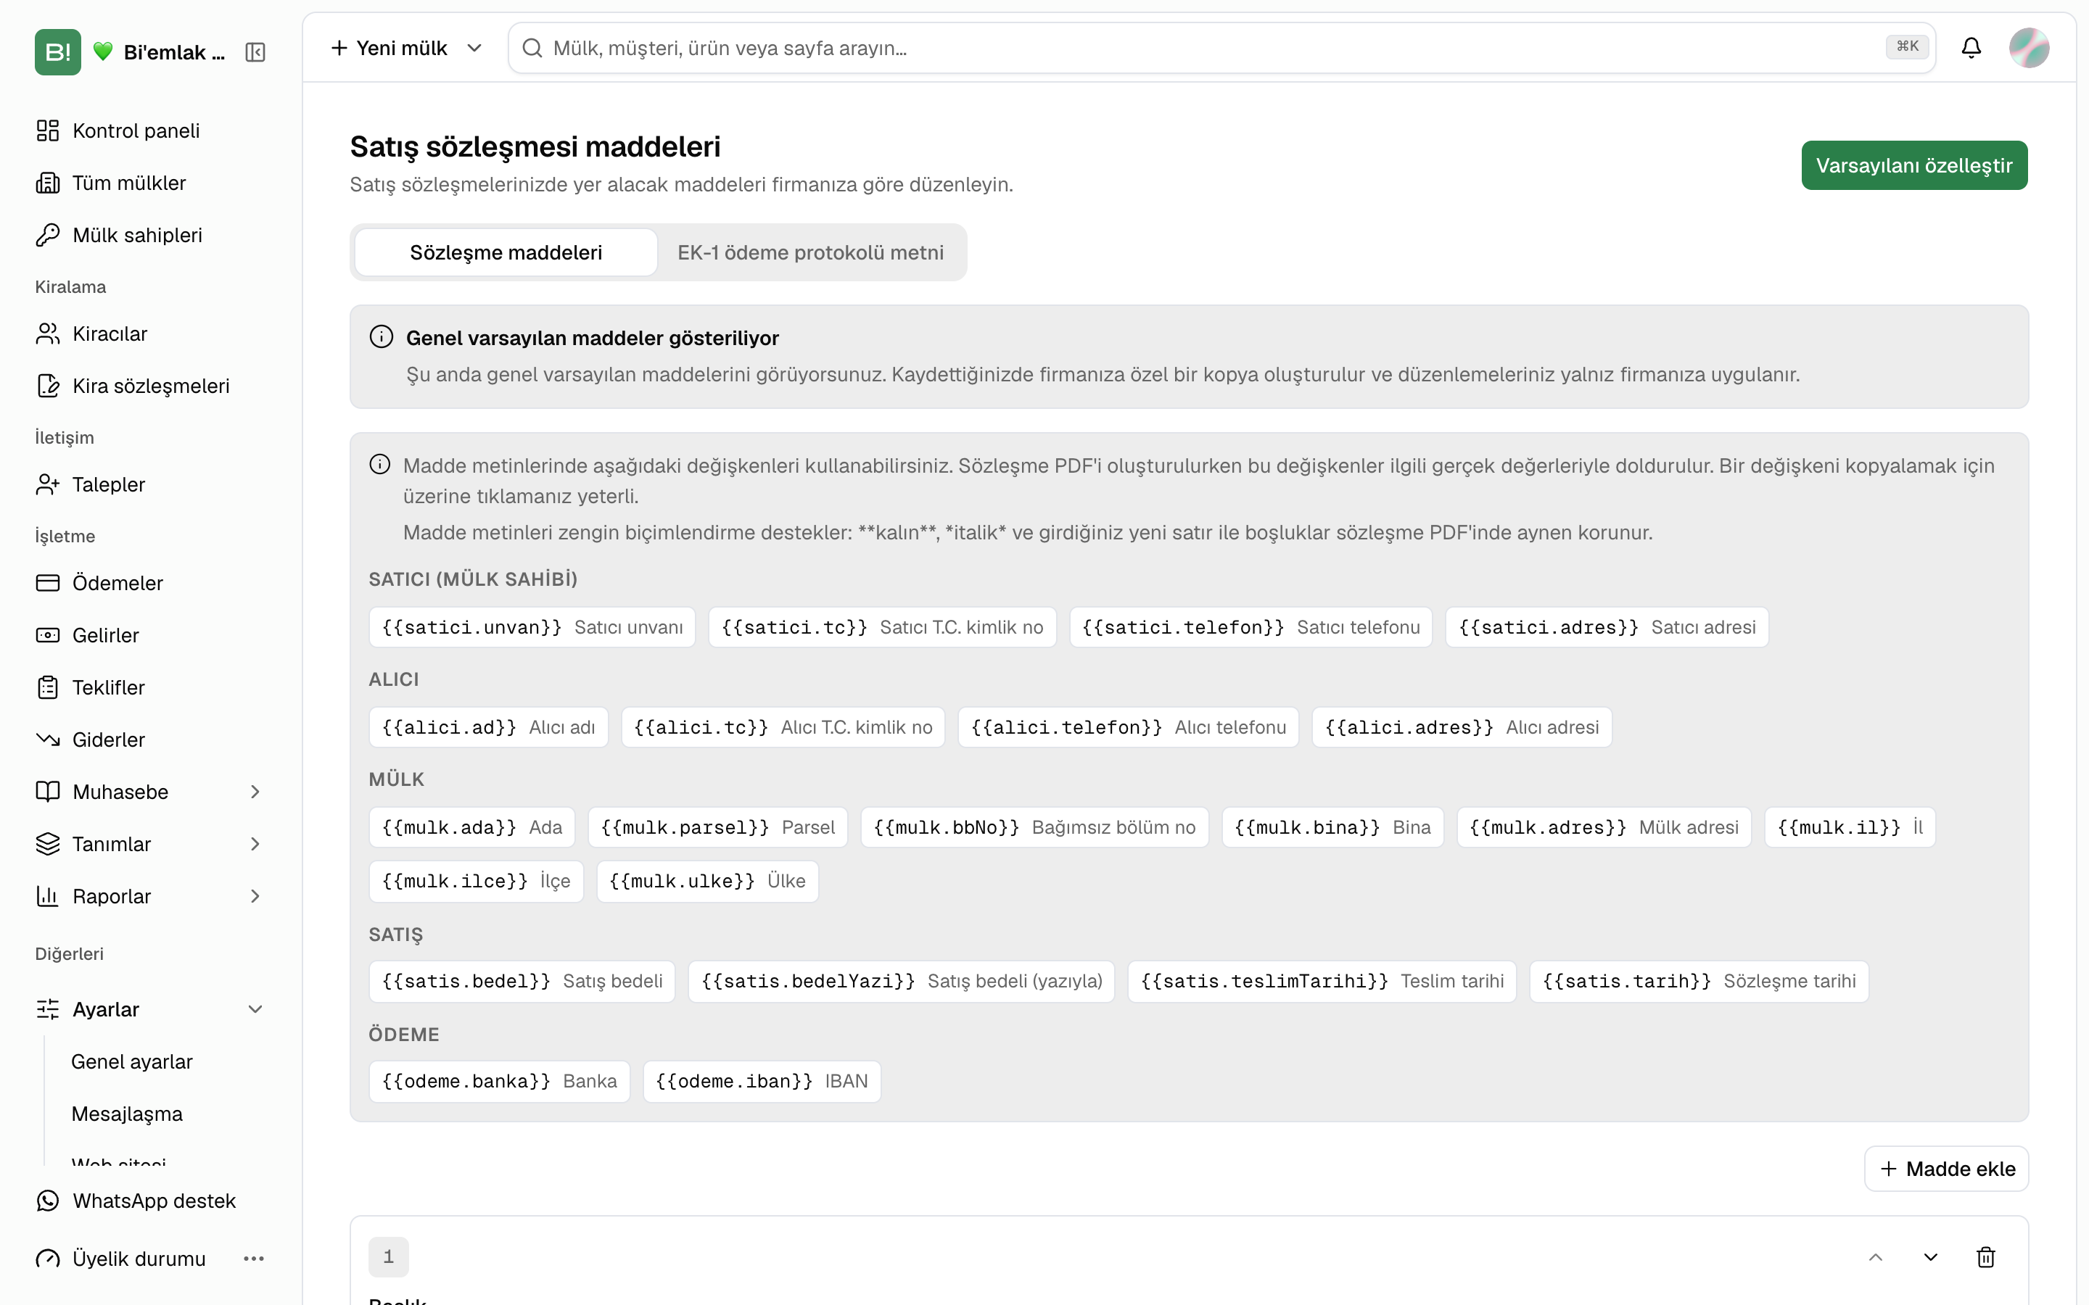
Task: Copy the {{mulk.ilce}} variable chip
Action: pyautogui.click(x=476, y=881)
